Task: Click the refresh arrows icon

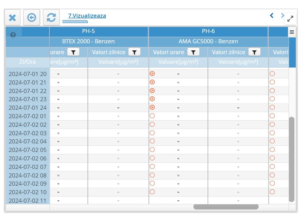Action: click(51, 17)
